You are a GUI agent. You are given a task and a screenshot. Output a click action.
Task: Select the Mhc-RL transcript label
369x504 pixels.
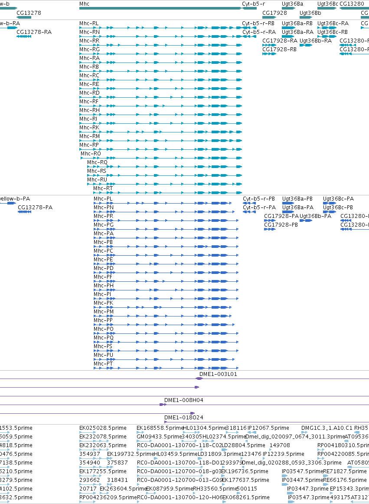click(x=89, y=23)
